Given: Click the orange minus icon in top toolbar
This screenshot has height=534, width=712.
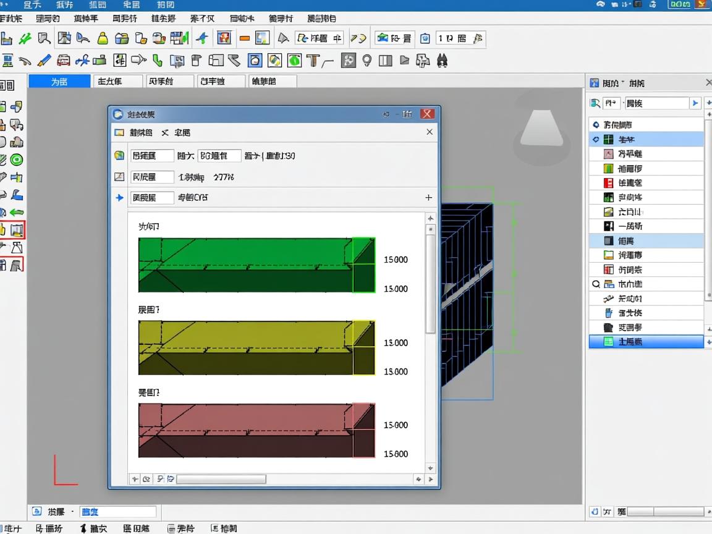Looking at the screenshot, I should click(x=244, y=38).
